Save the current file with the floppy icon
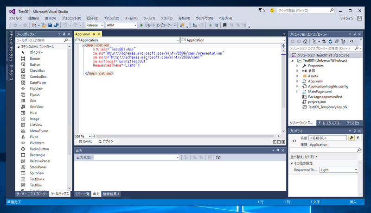Image resolution: width=371 pixels, height=213 pixels. tap(50, 25)
